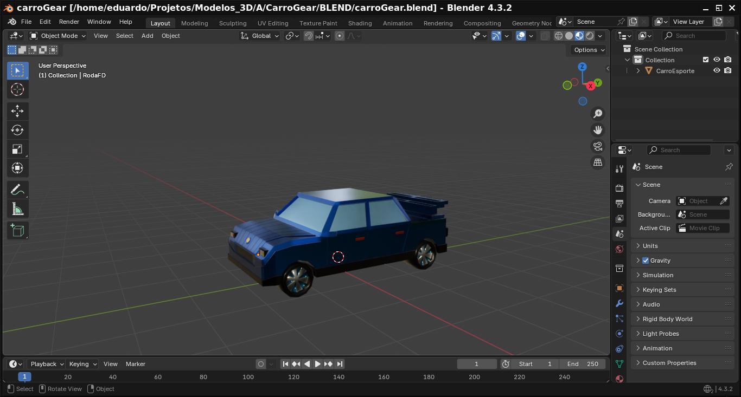Open the Tool settings properties tab
Image resolution: width=741 pixels, height=397 pixels.
tap(619, 169)
